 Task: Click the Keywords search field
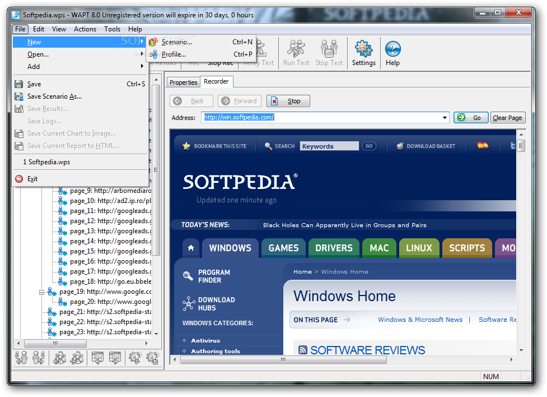(x=329, y=146)
